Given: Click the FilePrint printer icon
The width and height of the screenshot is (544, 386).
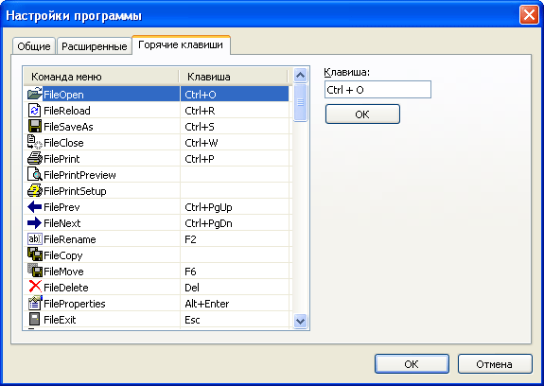Looking at the screenshot, I should pos(35,159).
